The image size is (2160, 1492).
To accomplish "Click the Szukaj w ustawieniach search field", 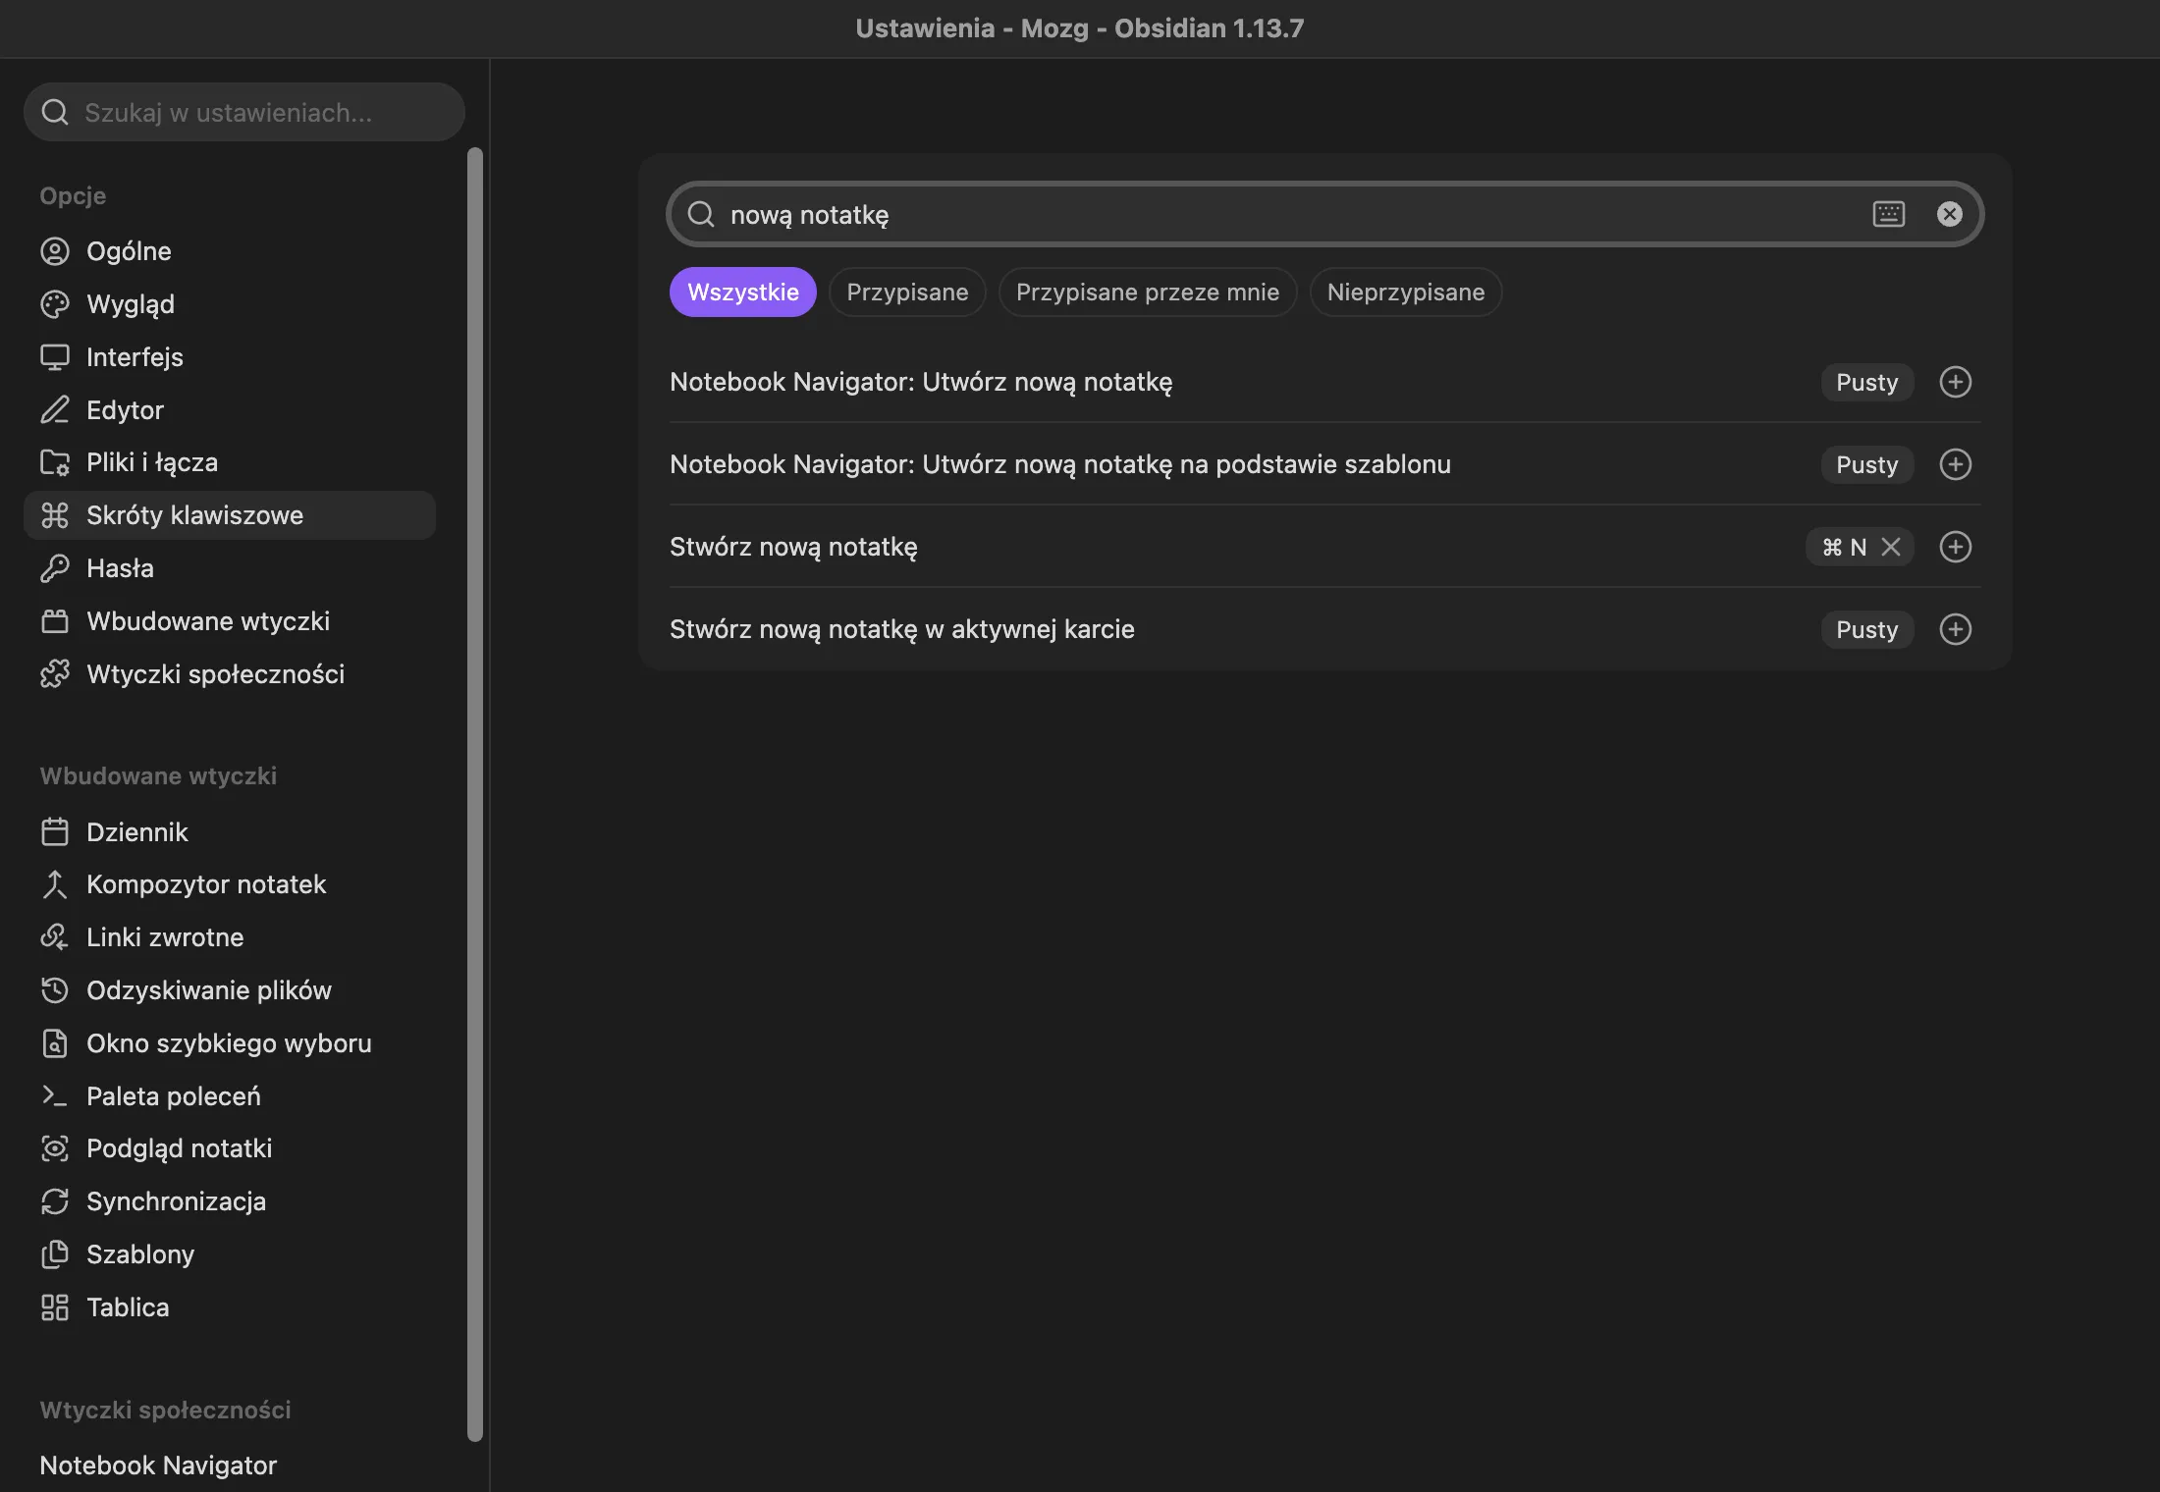I will point(244,112).
